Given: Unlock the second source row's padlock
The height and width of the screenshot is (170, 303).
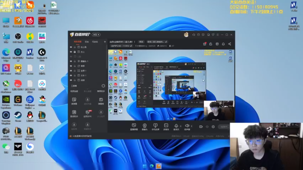Looking at the screenshot, I should (75, 52).
